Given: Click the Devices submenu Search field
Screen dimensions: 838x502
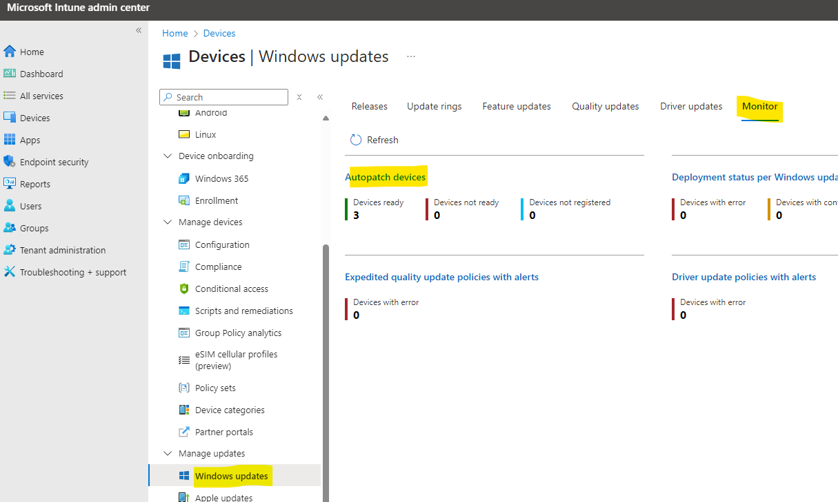Looking at the screenshot, I should (223, 97).
